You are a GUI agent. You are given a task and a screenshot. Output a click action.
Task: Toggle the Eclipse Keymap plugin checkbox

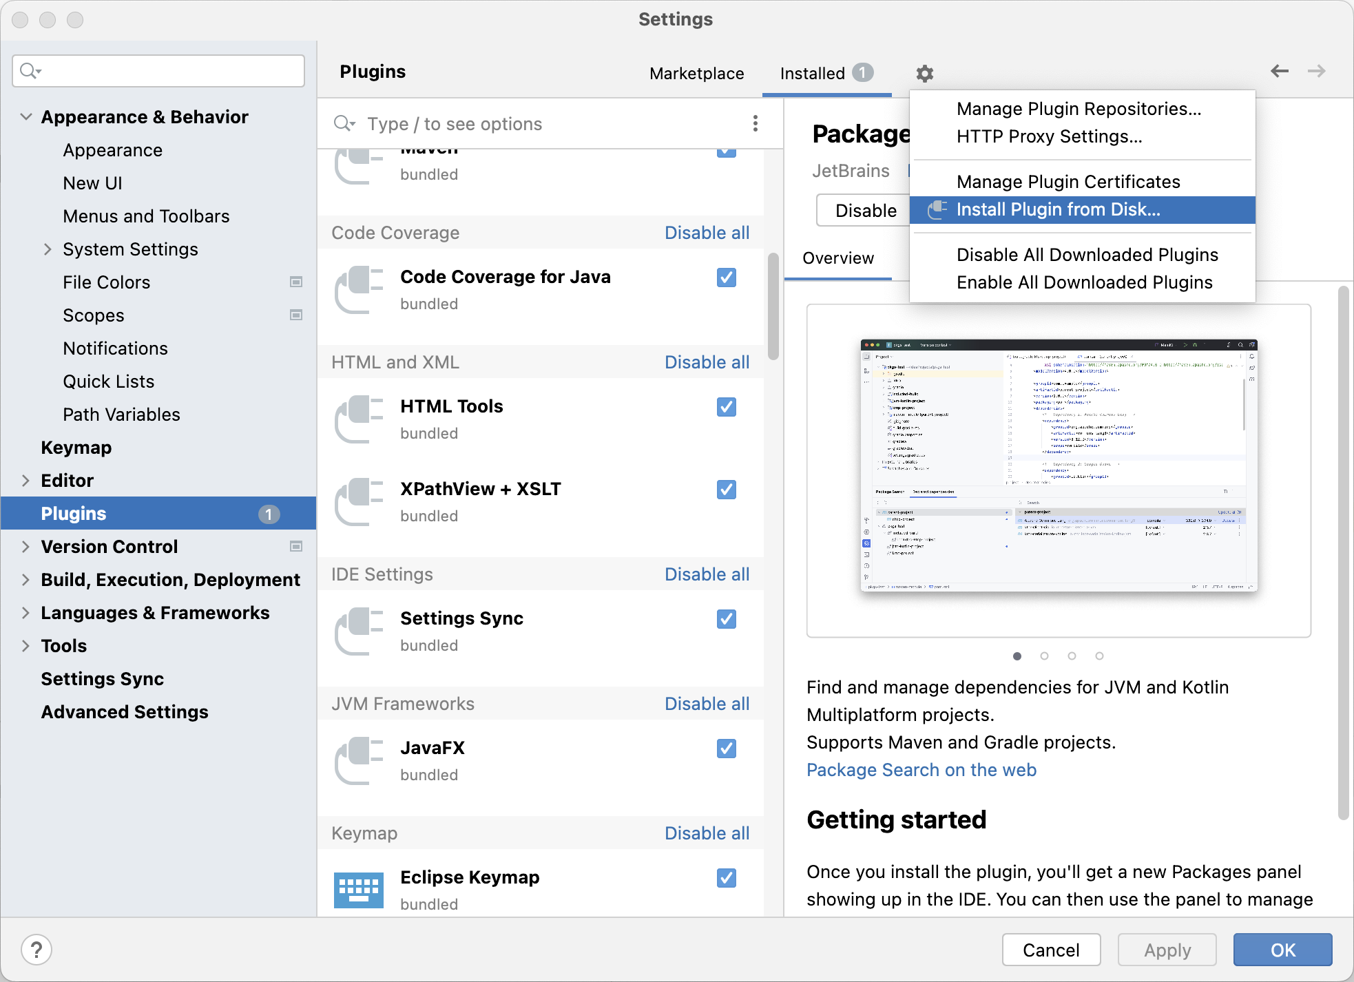click(x=727, y=878)
